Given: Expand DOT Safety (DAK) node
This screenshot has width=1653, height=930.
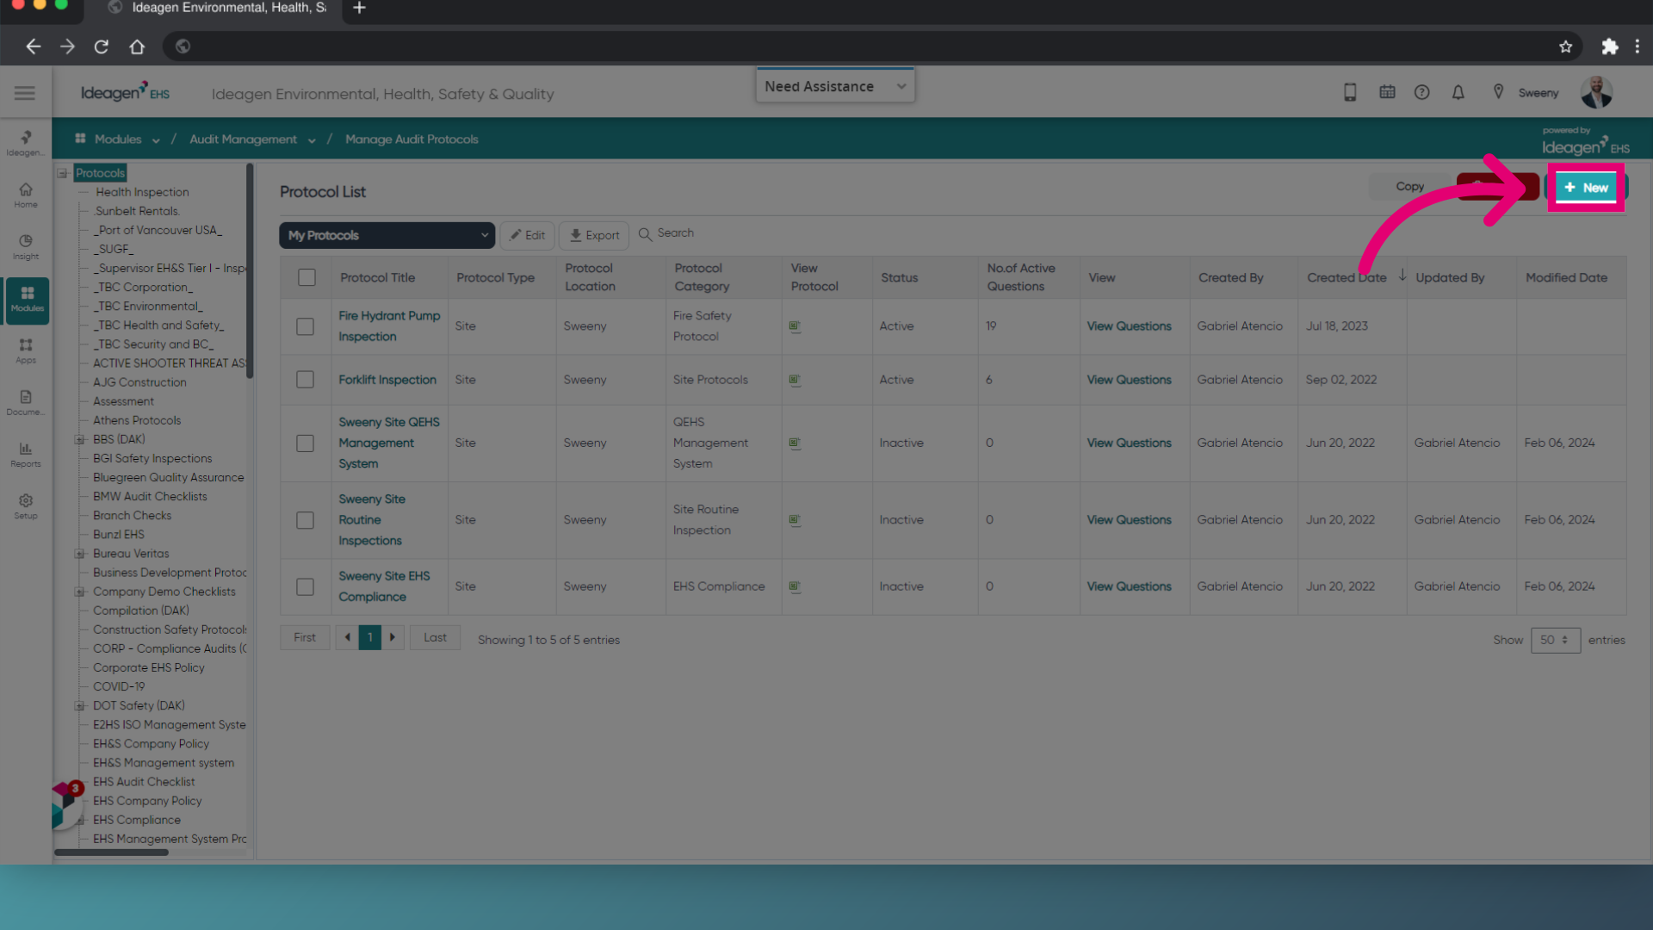Looking at the screenshot, I should point(79,706).
